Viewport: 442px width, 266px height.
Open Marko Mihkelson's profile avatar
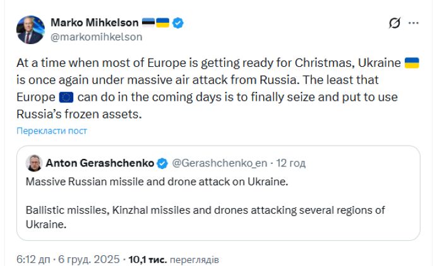tap(30, 30)
